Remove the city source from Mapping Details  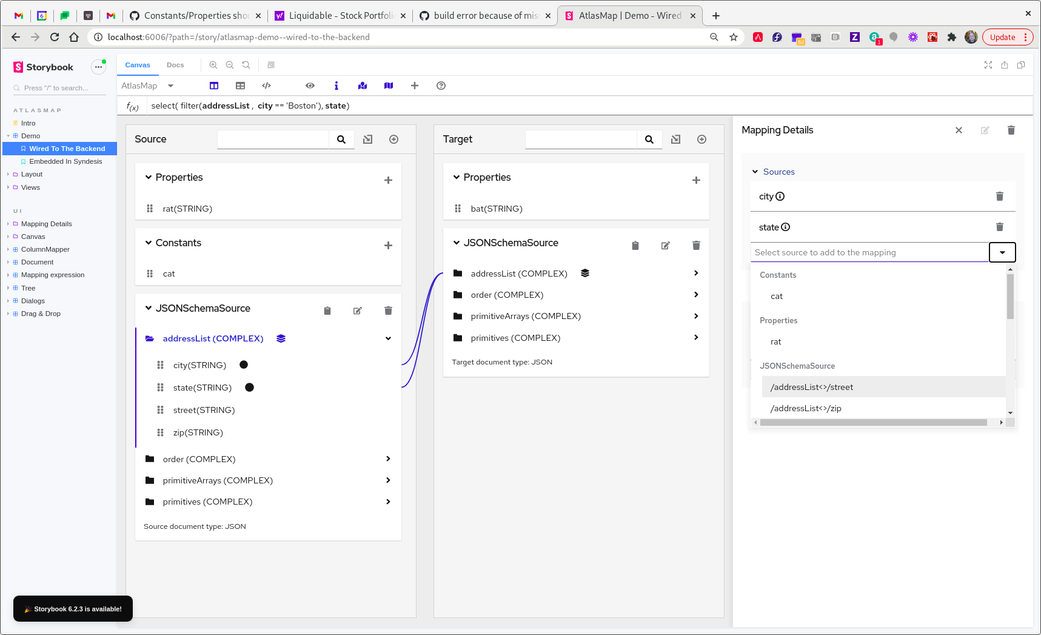pyautogui.click(x=1000, y=196)
